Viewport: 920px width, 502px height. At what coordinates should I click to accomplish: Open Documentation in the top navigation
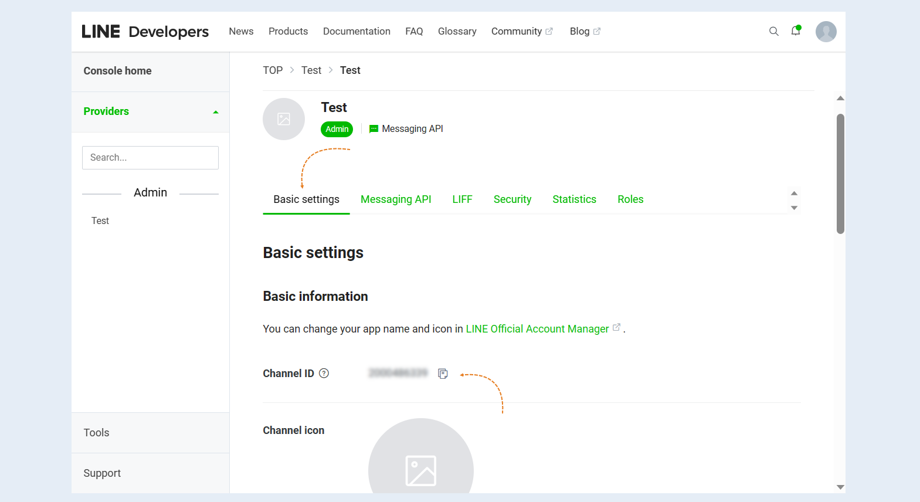[x=357, y=31]
